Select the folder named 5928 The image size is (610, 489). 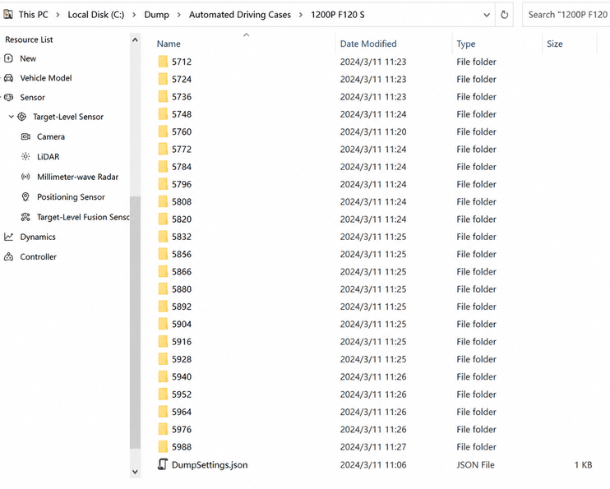coord(182,359)
